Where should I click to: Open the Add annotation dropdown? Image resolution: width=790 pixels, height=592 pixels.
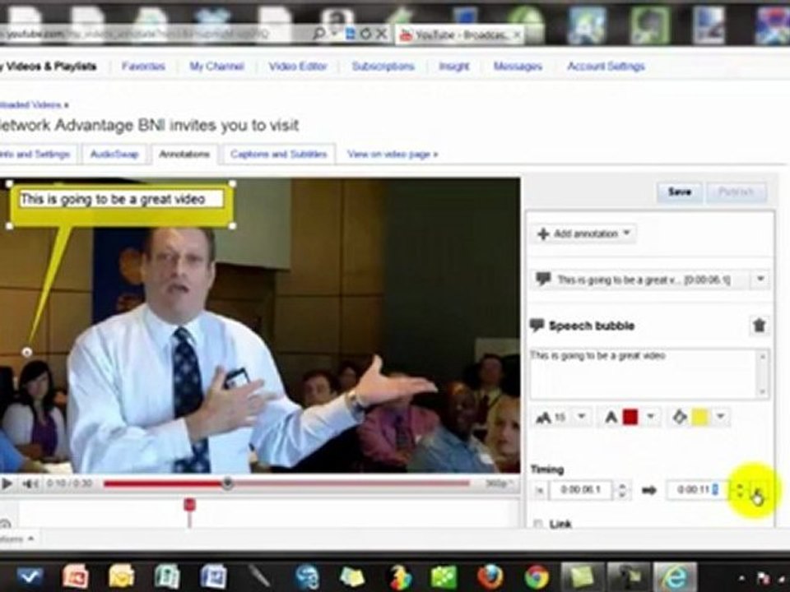tap(583, 234)
